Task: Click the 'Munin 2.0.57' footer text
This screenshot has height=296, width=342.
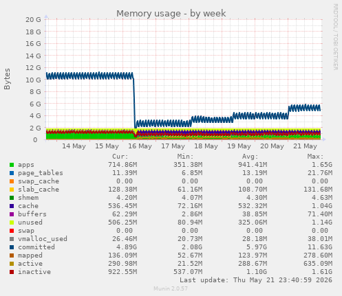Action: point(171,288)
